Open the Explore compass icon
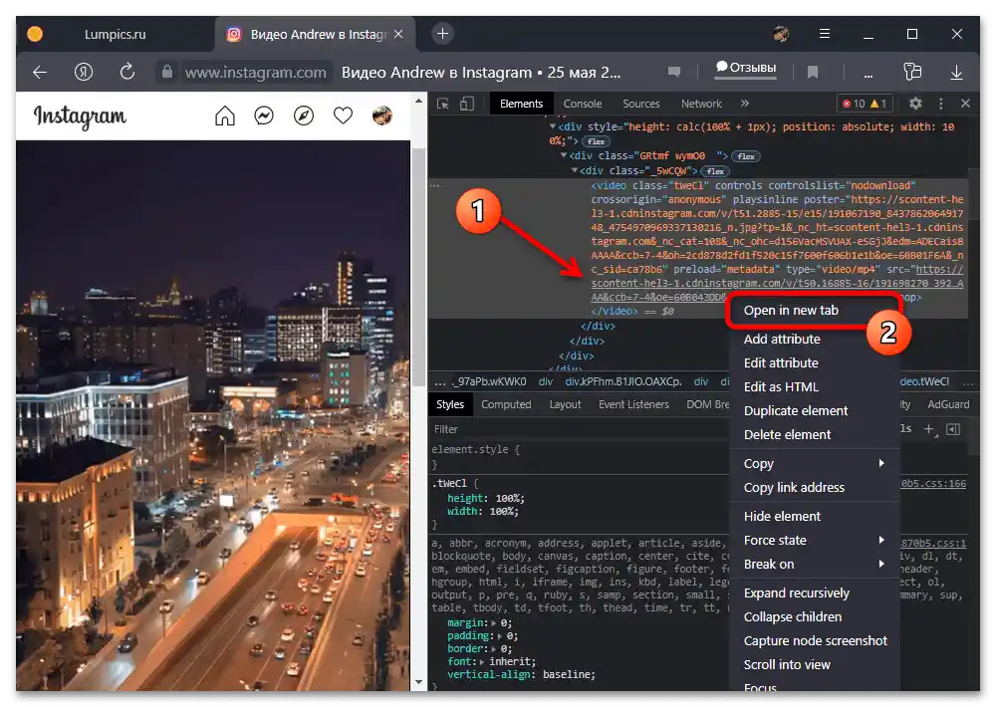This screenshot has height=707, width=996. (304, 116)
